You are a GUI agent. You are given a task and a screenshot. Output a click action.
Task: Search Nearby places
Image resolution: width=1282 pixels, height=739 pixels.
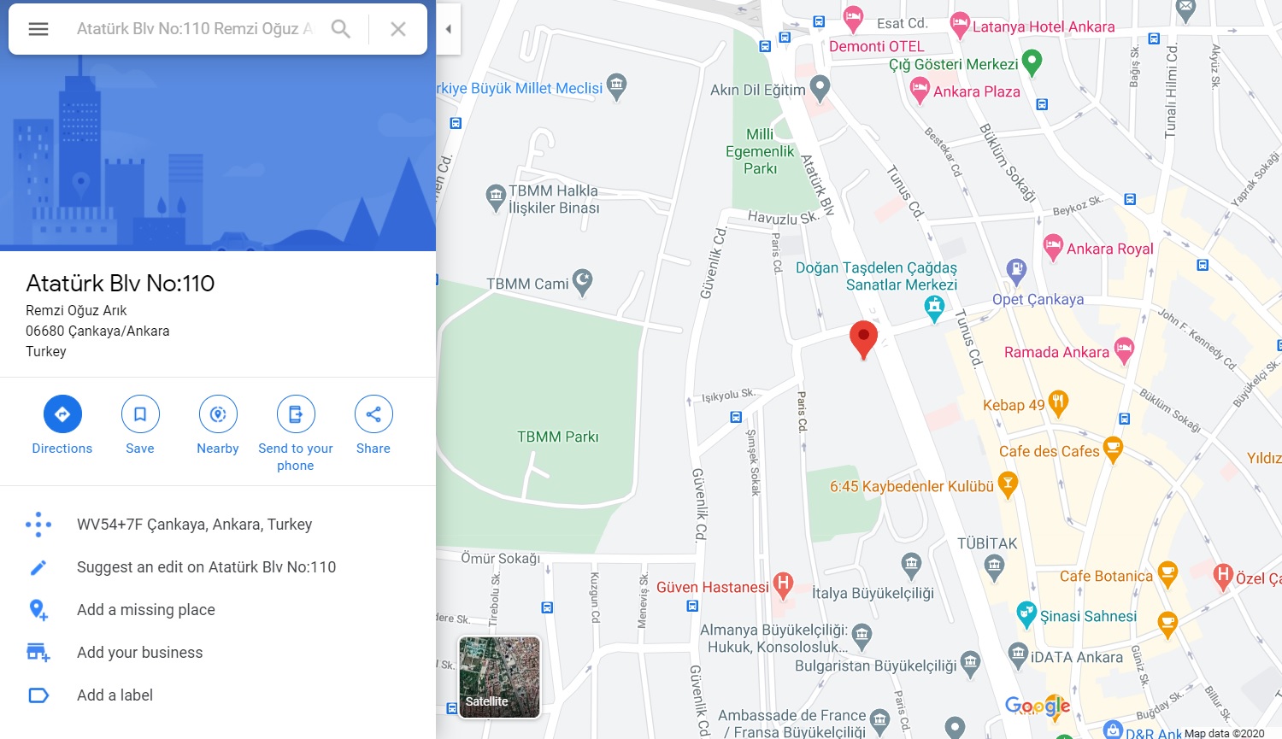click(218, 425)
